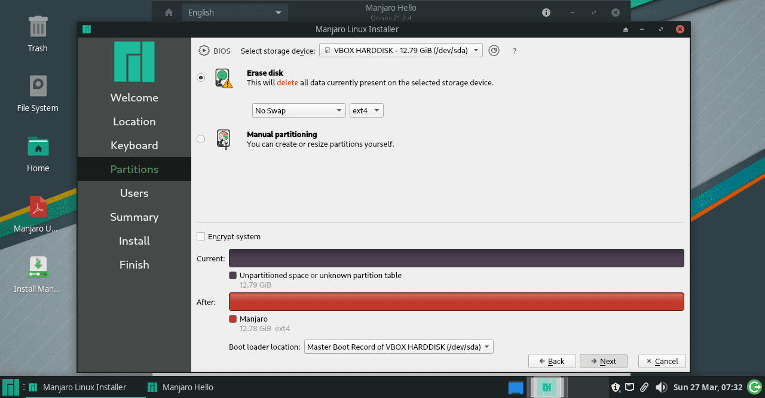
Task: Go to the Finish step in sidebar
Action: (134, 265)
